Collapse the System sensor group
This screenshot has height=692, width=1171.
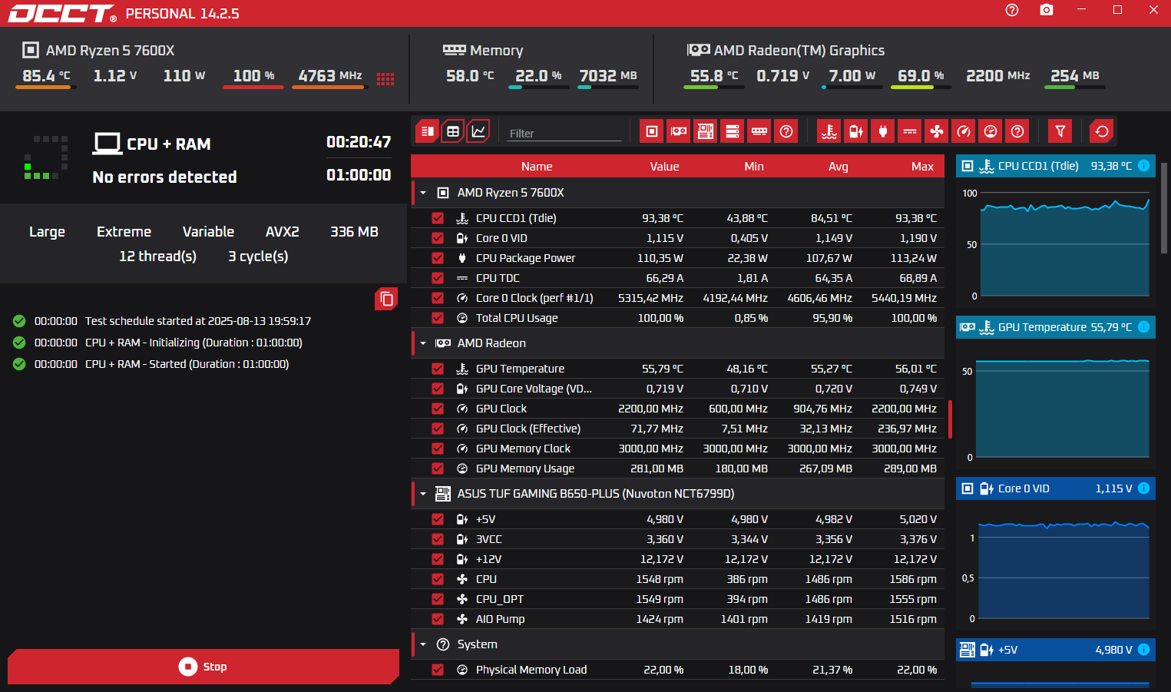tap(423, 644)
